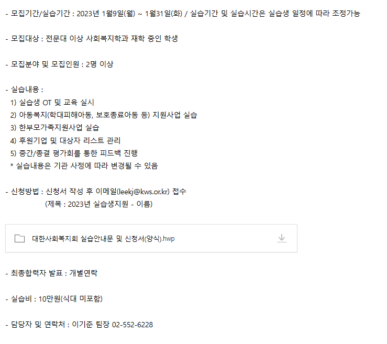Click the 모집대상 line about 사회복지학과 students

[x=95, y=39]
